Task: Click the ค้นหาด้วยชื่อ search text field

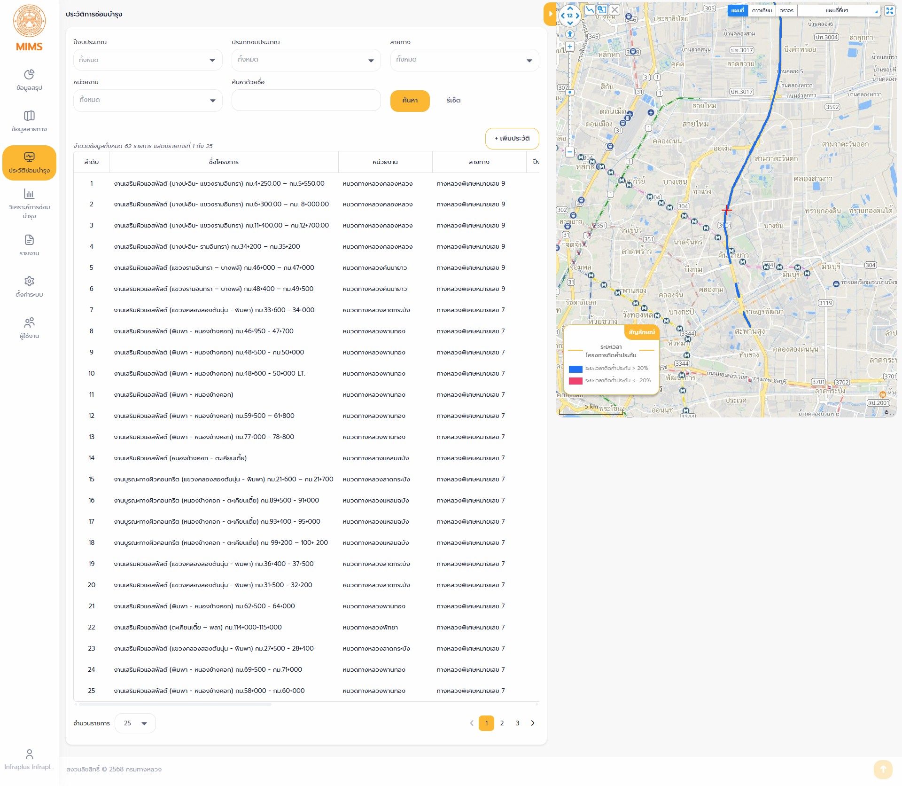Action: point(306,101)
